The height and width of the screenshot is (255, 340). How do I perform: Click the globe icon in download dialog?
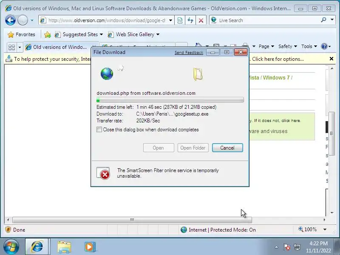click(x=107, y=74)
